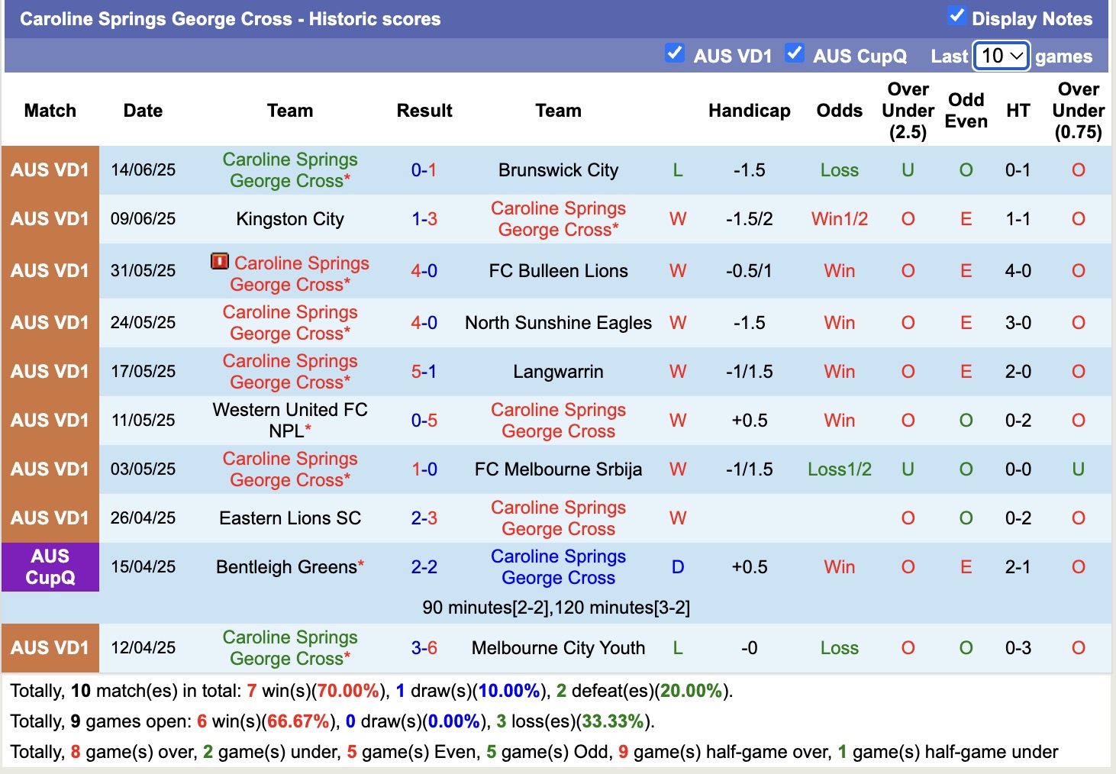Uncheck the Display Notes checkbox

click(x=956, y=16)
